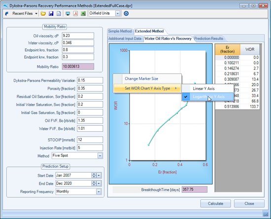Screen dimensions: 271x219
Task: Click the Oil viscosity input field
Action: tap(78, 36)
